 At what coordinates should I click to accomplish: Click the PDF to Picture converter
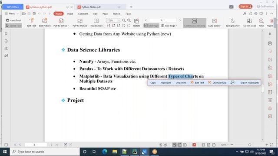point(80,23)
